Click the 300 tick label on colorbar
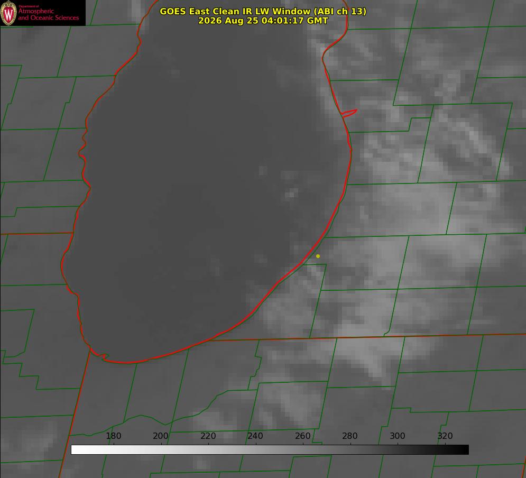Screen dimensions: 526x478 (x=398, y=436)
